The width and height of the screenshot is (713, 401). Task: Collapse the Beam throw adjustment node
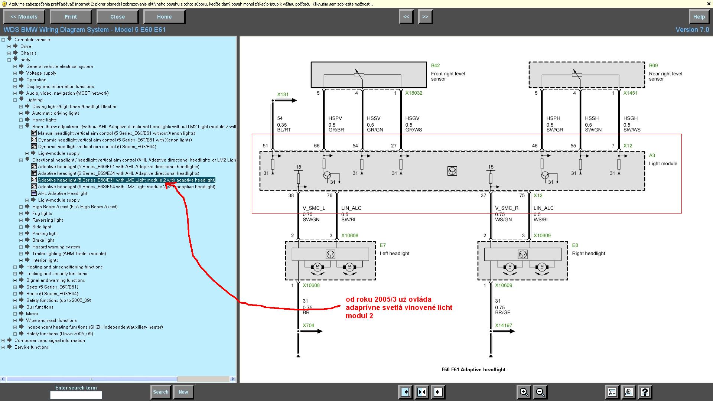point(21,127)
